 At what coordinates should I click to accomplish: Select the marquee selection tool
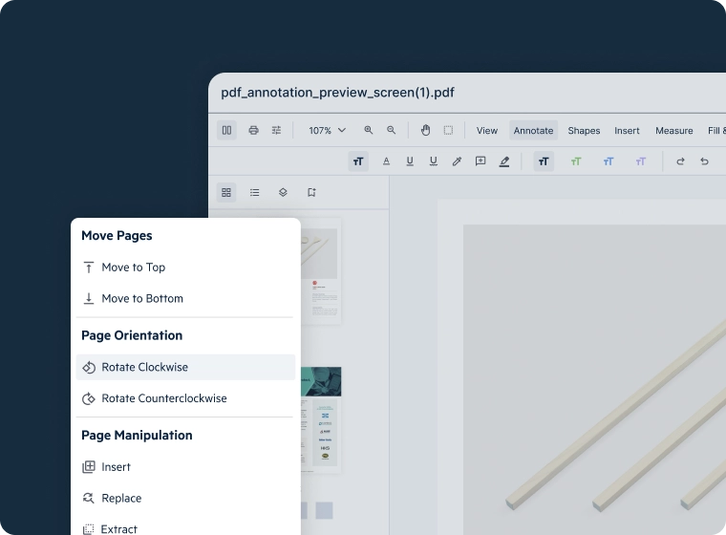[448, 130]
